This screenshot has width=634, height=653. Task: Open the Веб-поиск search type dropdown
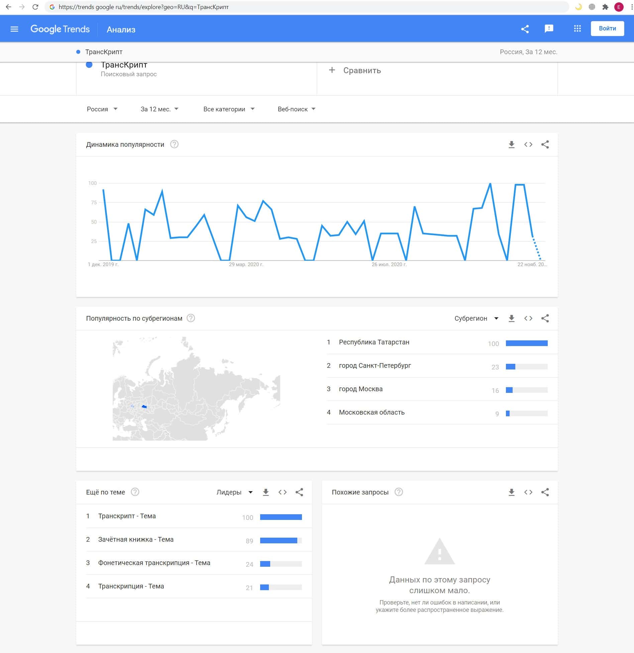[296, 109]
